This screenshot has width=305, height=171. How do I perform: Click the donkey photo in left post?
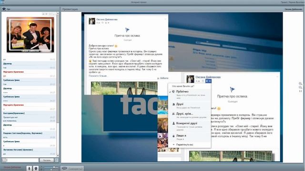click(x=124, y=88)
